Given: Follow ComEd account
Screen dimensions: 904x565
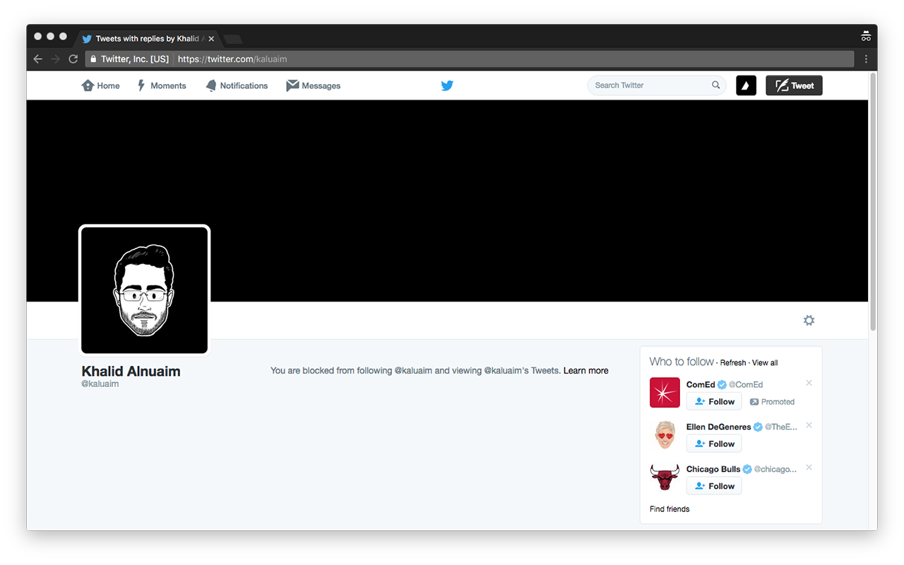Looking at the screenshot, I should (714, 402).
